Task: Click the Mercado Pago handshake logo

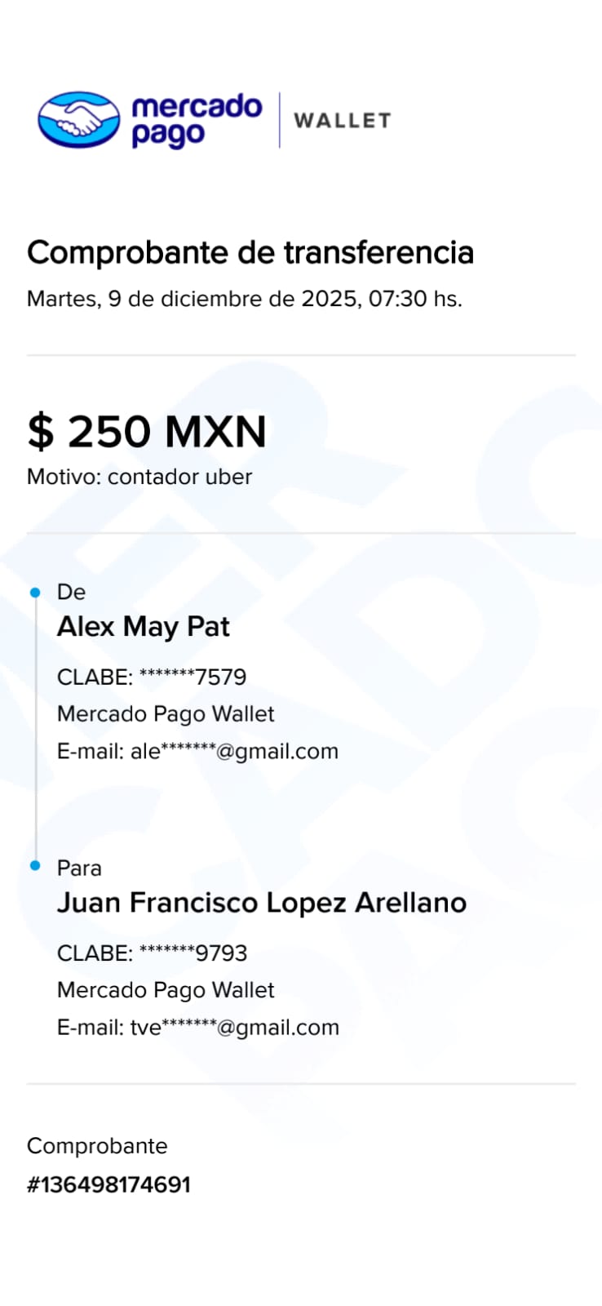Action: coord(79,120)
